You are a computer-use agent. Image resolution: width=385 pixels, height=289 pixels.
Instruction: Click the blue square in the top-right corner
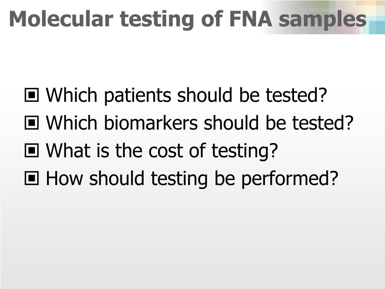(377, 27)
